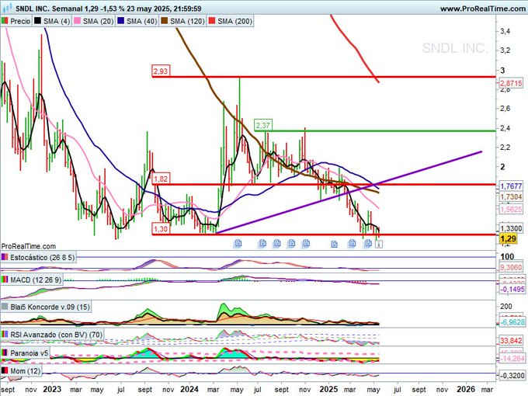Screen dimensions: 528x396
Task: Click the brown SMA (120) legend swatch
Action: (x=165, y=21)
